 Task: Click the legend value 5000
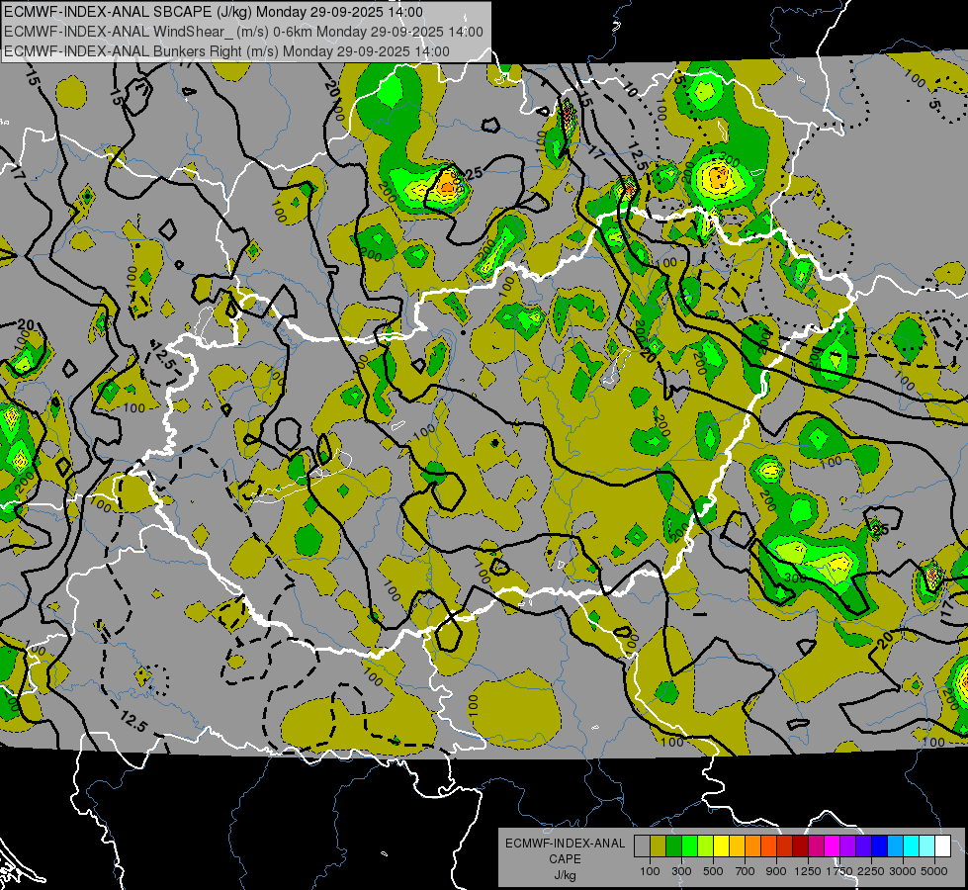pyautogui.click(x=934, y=871)
